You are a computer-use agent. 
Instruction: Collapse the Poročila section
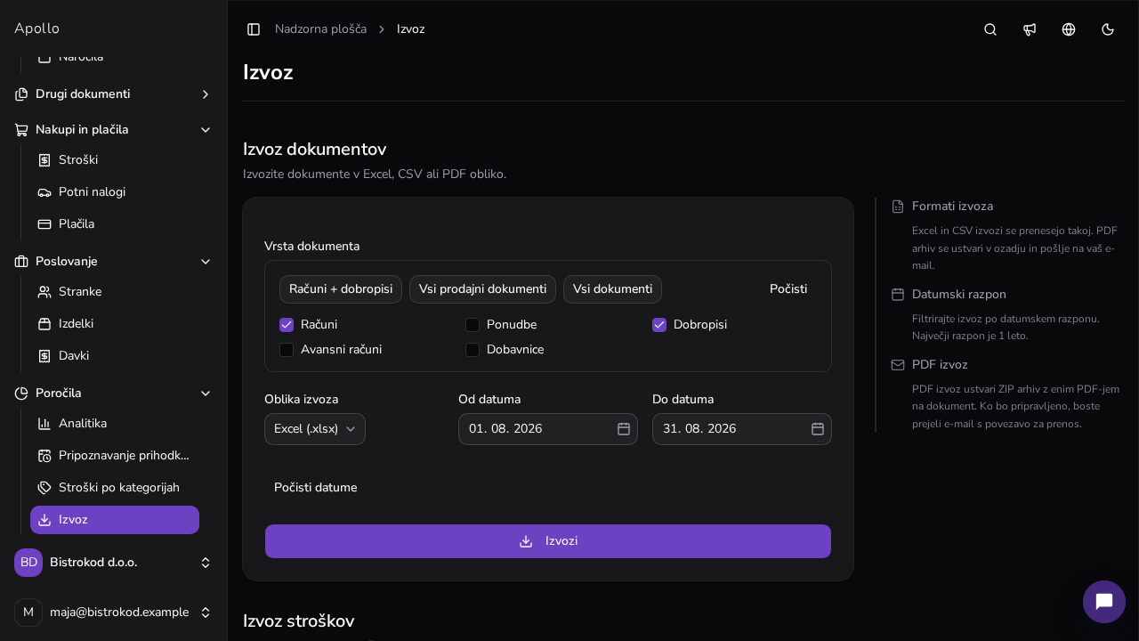tap(114, 394)
